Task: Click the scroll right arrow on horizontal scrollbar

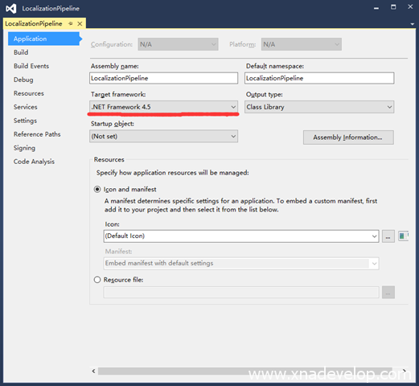Action: [x=405, y=371]
